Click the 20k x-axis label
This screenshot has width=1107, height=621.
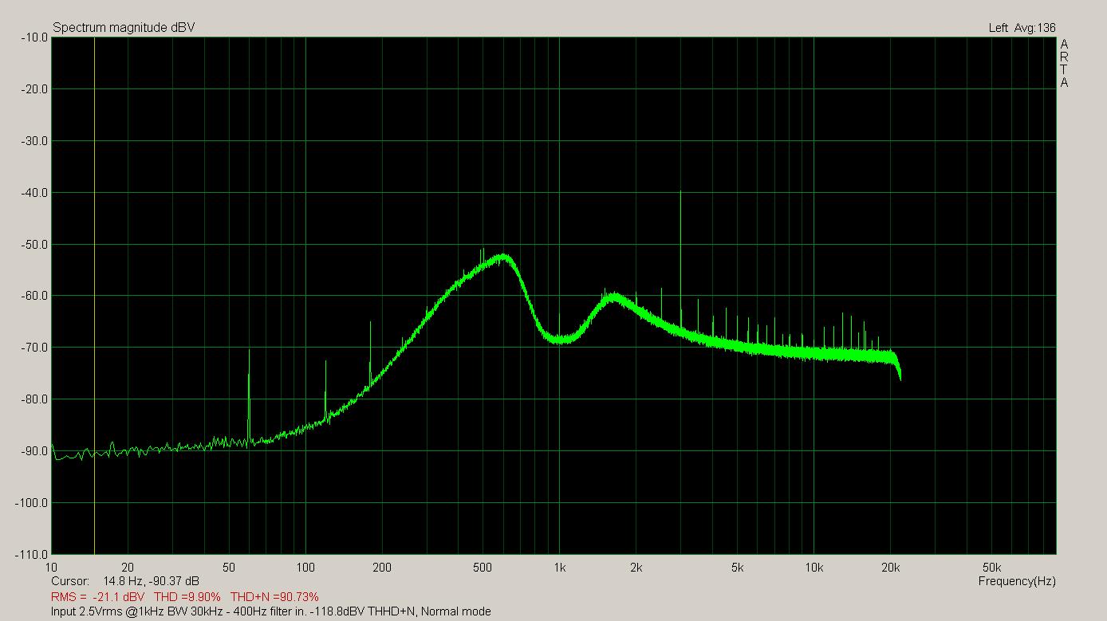tap(890, 568)
